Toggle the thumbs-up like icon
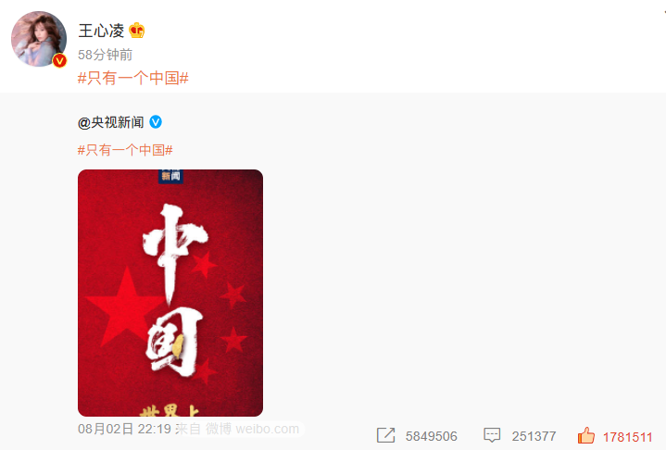 586,435
